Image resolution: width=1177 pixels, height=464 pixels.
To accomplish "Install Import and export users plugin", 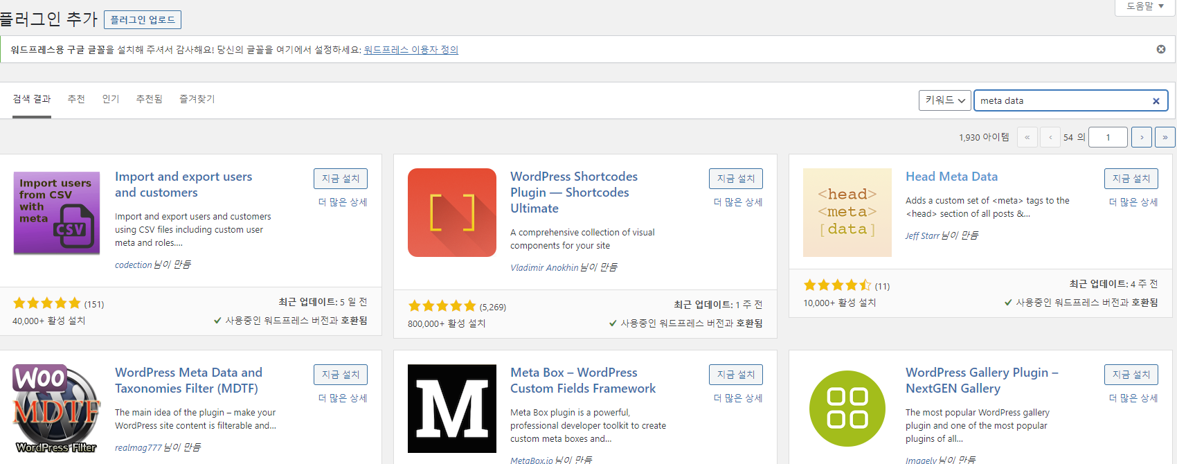I will click(341, 179).
